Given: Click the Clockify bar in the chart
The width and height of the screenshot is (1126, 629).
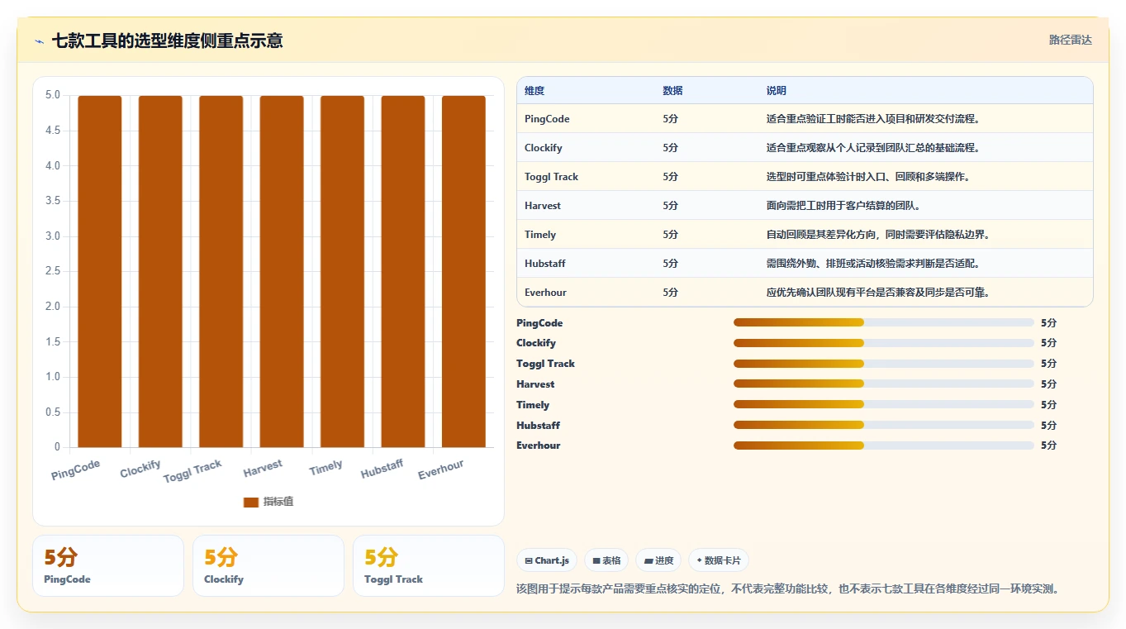Looking at the screenshot, I should click(160, 272).
